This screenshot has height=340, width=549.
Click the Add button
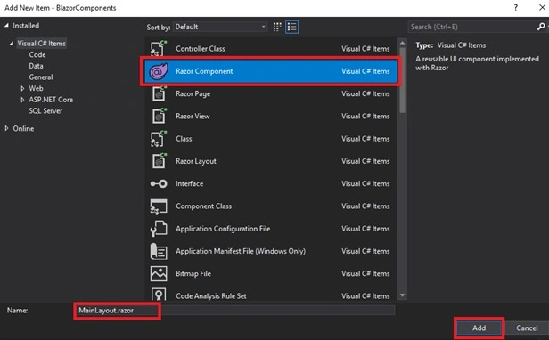pyautogui.click(x=479, y=328)
